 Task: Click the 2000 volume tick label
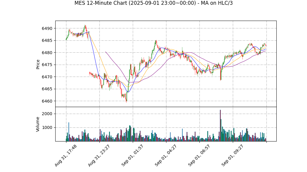pyautogui.click(x=47, y=114)
